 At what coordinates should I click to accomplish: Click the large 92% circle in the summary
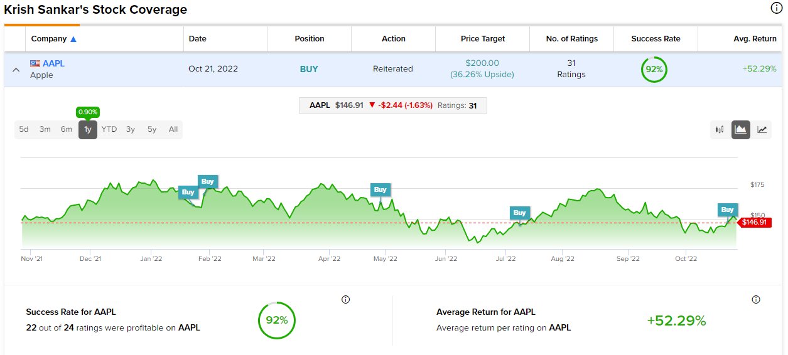pos(276,320)
